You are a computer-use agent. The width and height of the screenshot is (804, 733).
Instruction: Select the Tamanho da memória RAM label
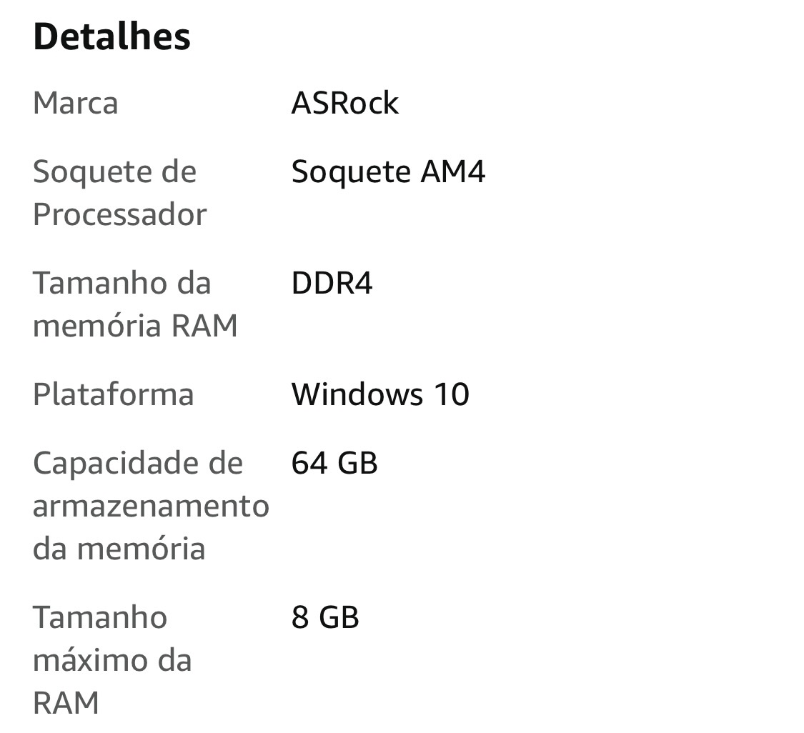click(x=135, y=304)
